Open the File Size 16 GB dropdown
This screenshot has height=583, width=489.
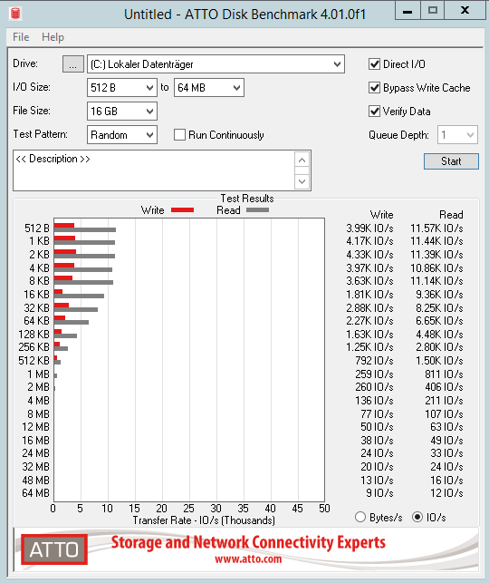coord(121,112)
